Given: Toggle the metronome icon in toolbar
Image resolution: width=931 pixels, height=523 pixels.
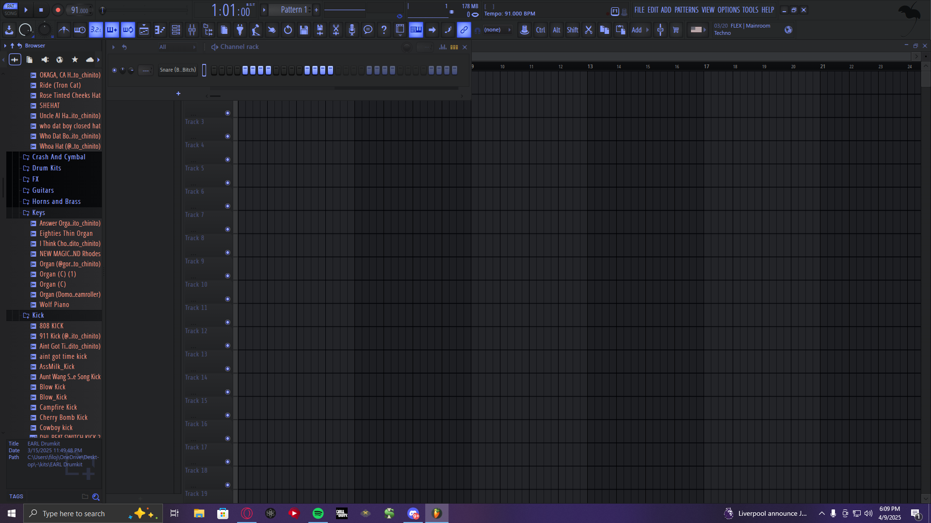Looking at the screenshot, I should pyautogui.click(x=64, y=30).
